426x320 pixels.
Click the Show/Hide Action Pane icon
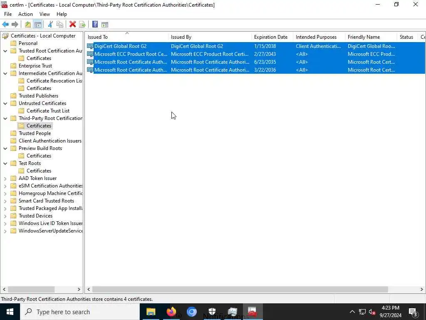tap(105, 25)
